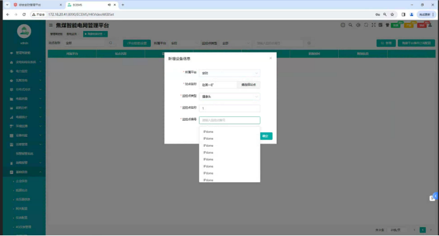Click browser back arrow
The image size is (439, 236).
click(8, 15)
